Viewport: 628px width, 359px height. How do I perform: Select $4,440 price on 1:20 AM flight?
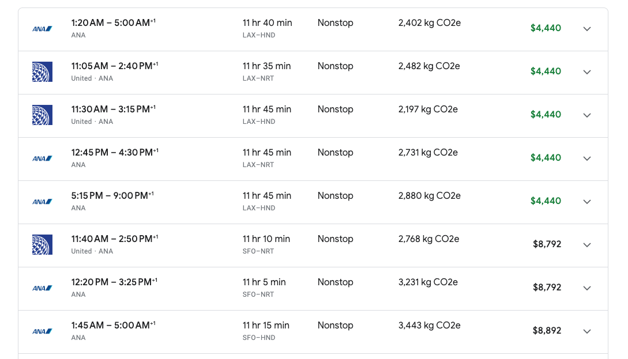[546, 28]
